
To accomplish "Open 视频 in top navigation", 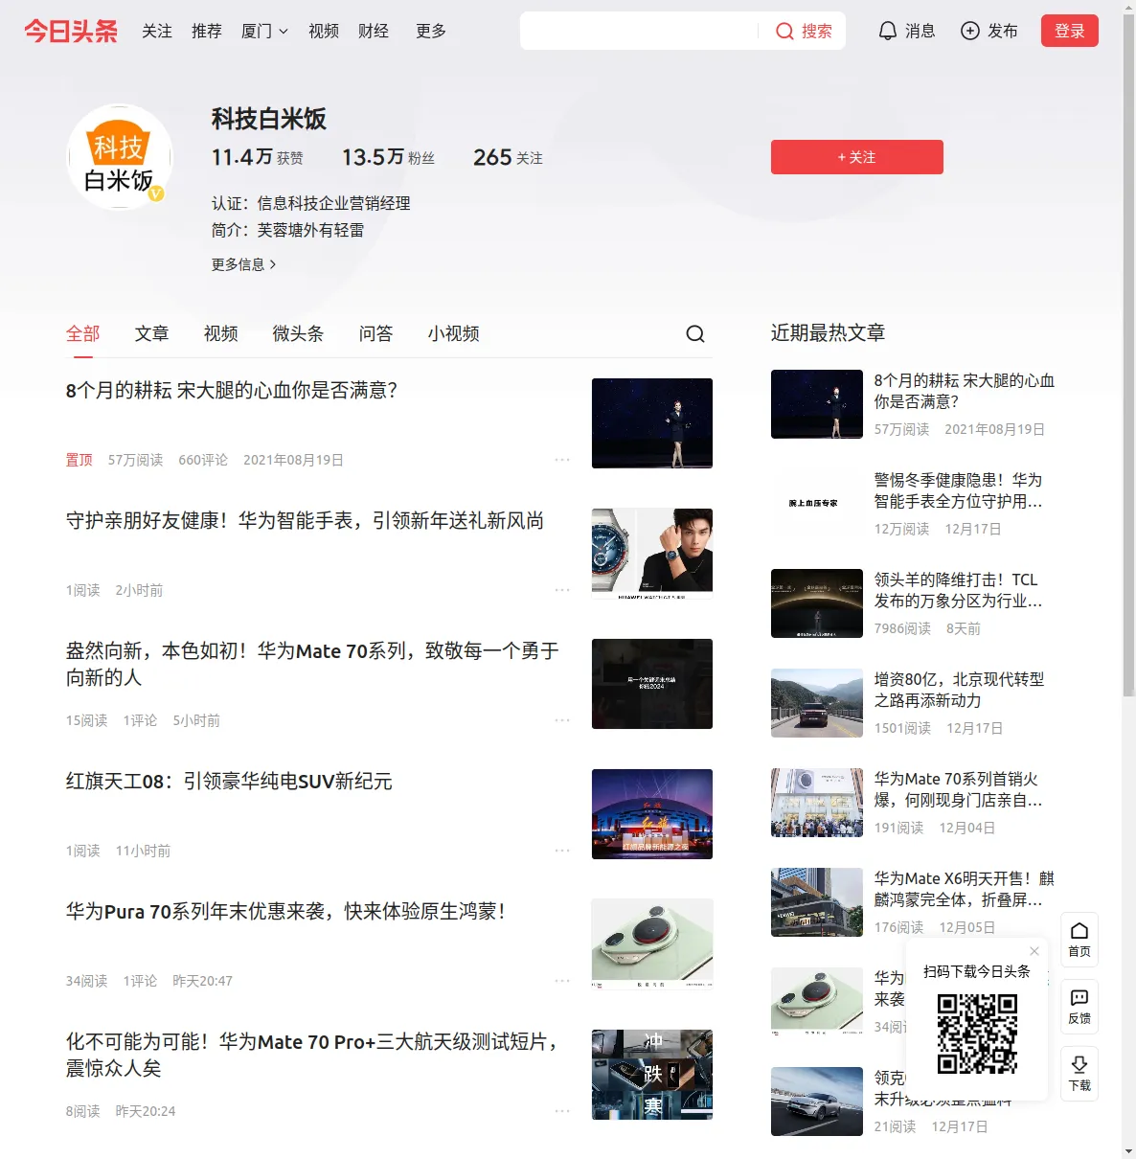I will pos(324,31).
